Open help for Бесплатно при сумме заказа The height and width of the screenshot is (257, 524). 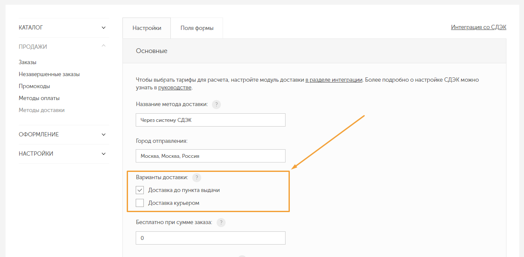click(x=221, y=222)
